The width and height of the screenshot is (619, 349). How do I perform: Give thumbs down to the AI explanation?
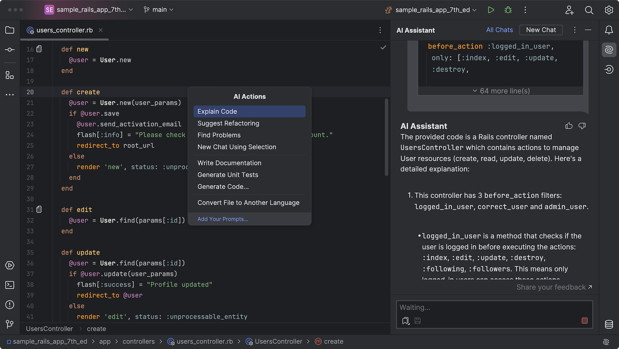point(582,126)
